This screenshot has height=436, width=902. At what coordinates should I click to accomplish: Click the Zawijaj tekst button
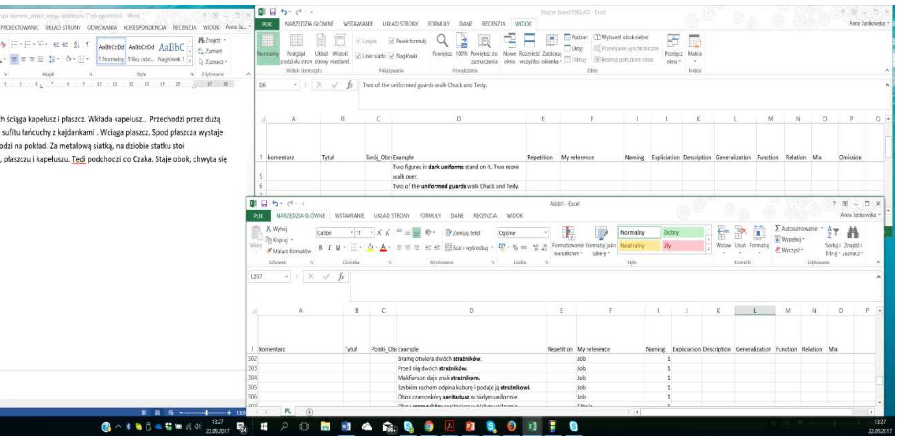coord(463,233)
